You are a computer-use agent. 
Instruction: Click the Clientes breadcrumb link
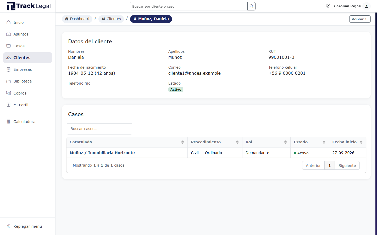coord(111,19)
